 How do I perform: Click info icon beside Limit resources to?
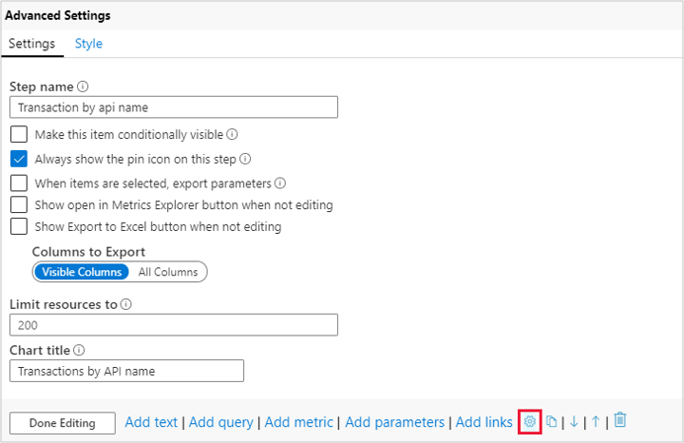click(x=126, y=305)
